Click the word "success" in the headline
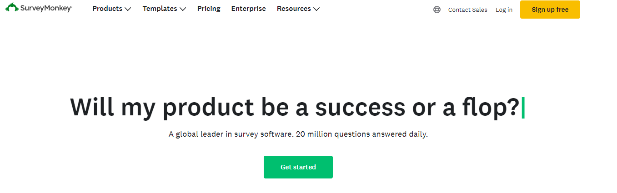This screenshot has width=617, height=193. [360, 108]
